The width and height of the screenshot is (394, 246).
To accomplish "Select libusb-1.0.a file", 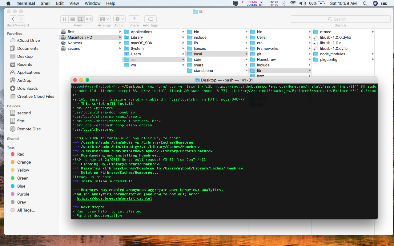I will pyautogui.click(x=343, y=43).
